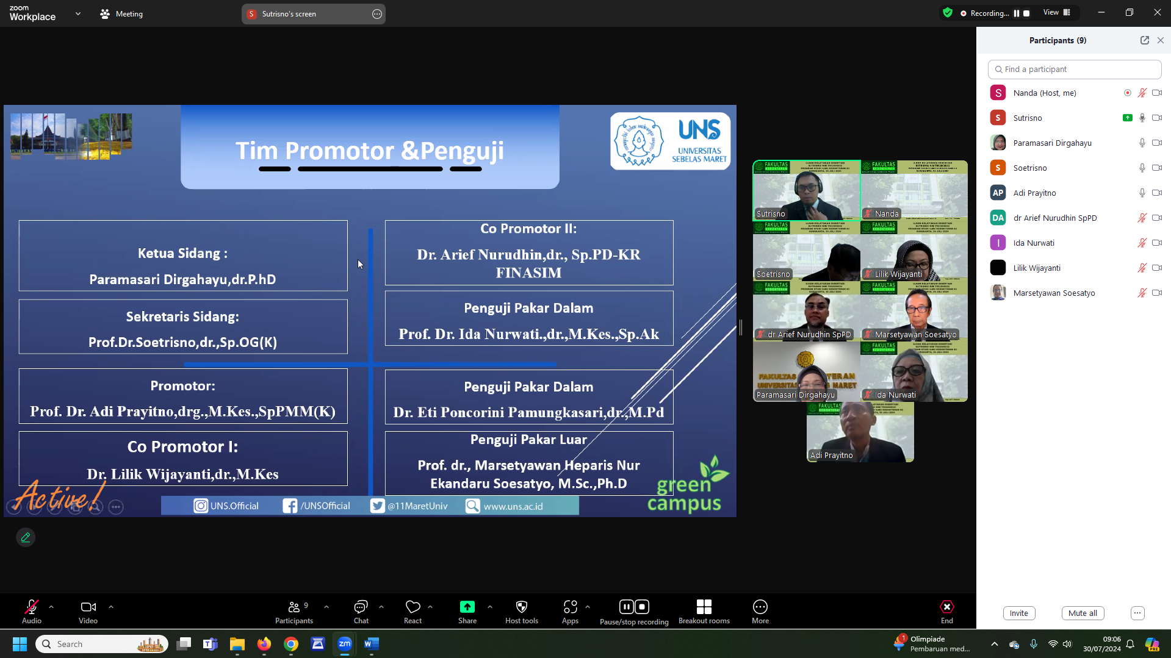Viewport: 1171px width, 658px height.
Task: Open Wi-Fi network settings in tray
Action: [x=1053, y=644]
